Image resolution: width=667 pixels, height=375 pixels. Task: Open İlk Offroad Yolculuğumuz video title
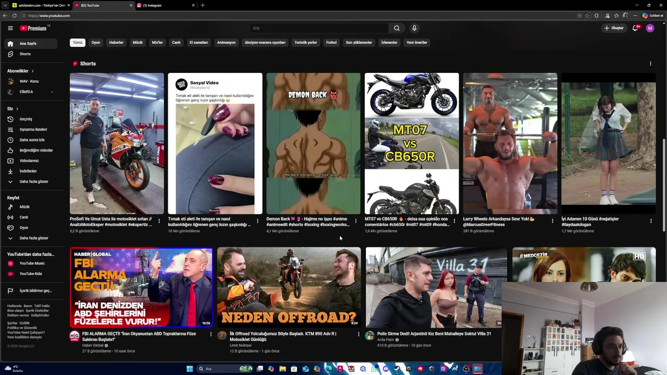[283, 336]
